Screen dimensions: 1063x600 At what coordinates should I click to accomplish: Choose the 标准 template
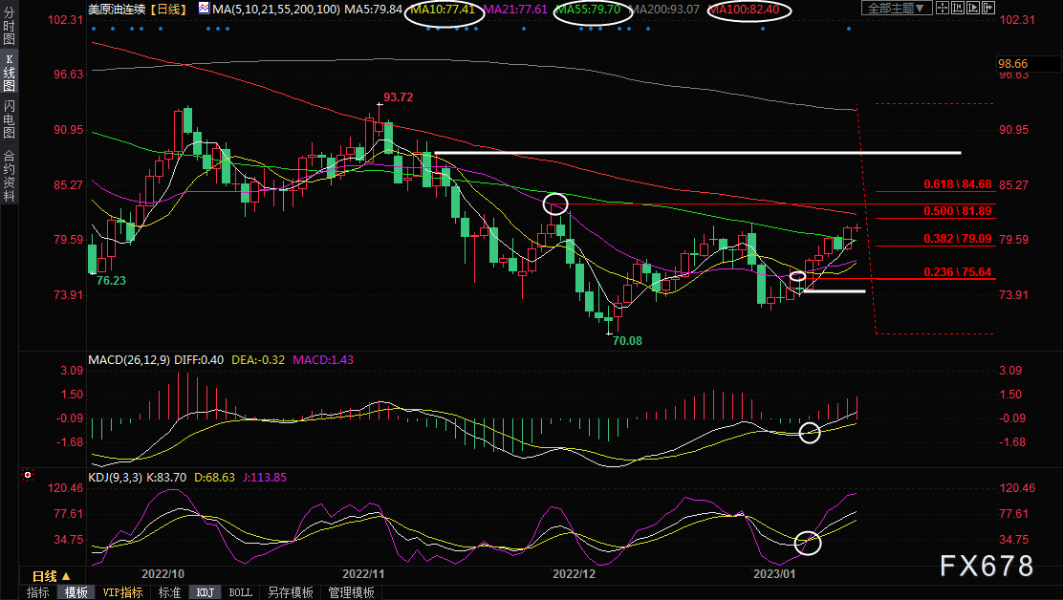tap(169, 592)
